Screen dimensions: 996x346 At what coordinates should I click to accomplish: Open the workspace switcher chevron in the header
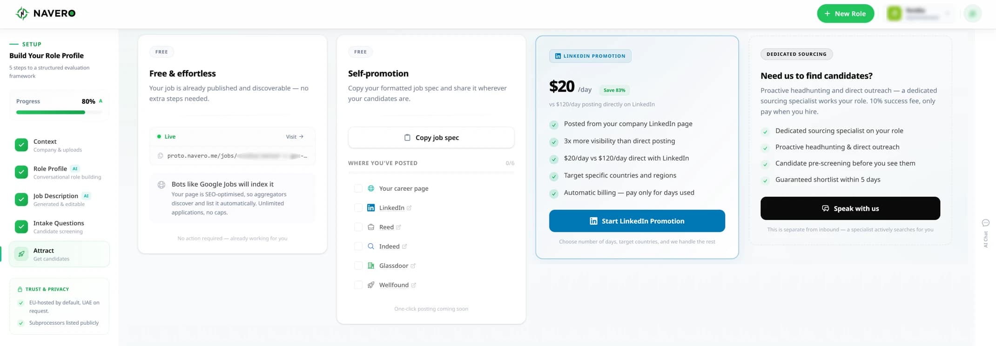click(948, 13)
